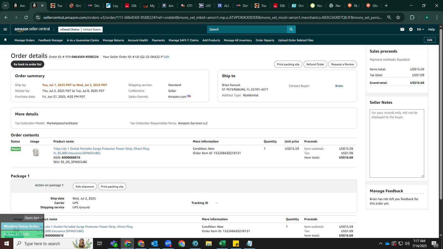Click the top Print packing slip button

pyautogui.click(x=288, y=64)
